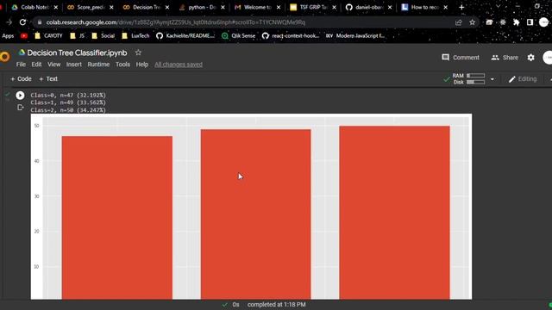Click the share page icon in address bar
The width and height of the screenshot is (552, 310).
[458, 22]
